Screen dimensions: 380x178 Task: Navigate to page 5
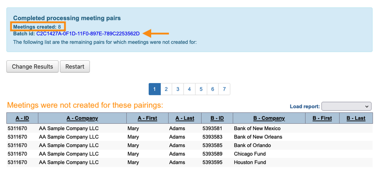point(201,89)
